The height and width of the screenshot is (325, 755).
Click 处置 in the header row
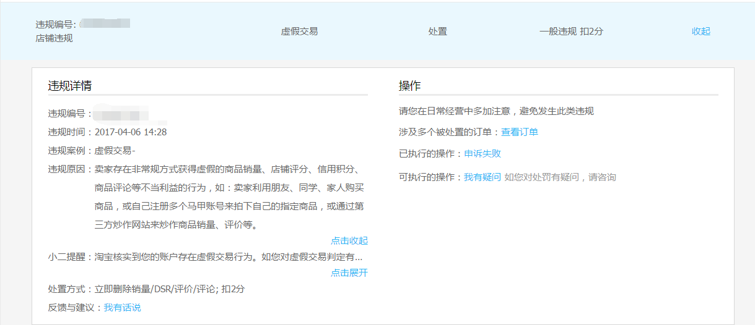(437, 32)
